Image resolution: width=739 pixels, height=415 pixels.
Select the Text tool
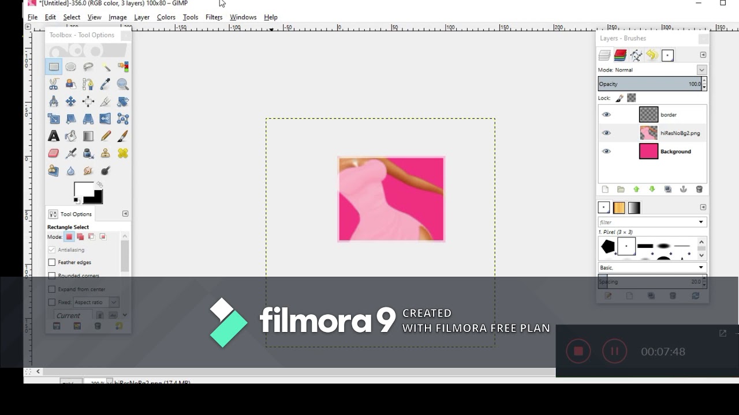click(54, 136)
